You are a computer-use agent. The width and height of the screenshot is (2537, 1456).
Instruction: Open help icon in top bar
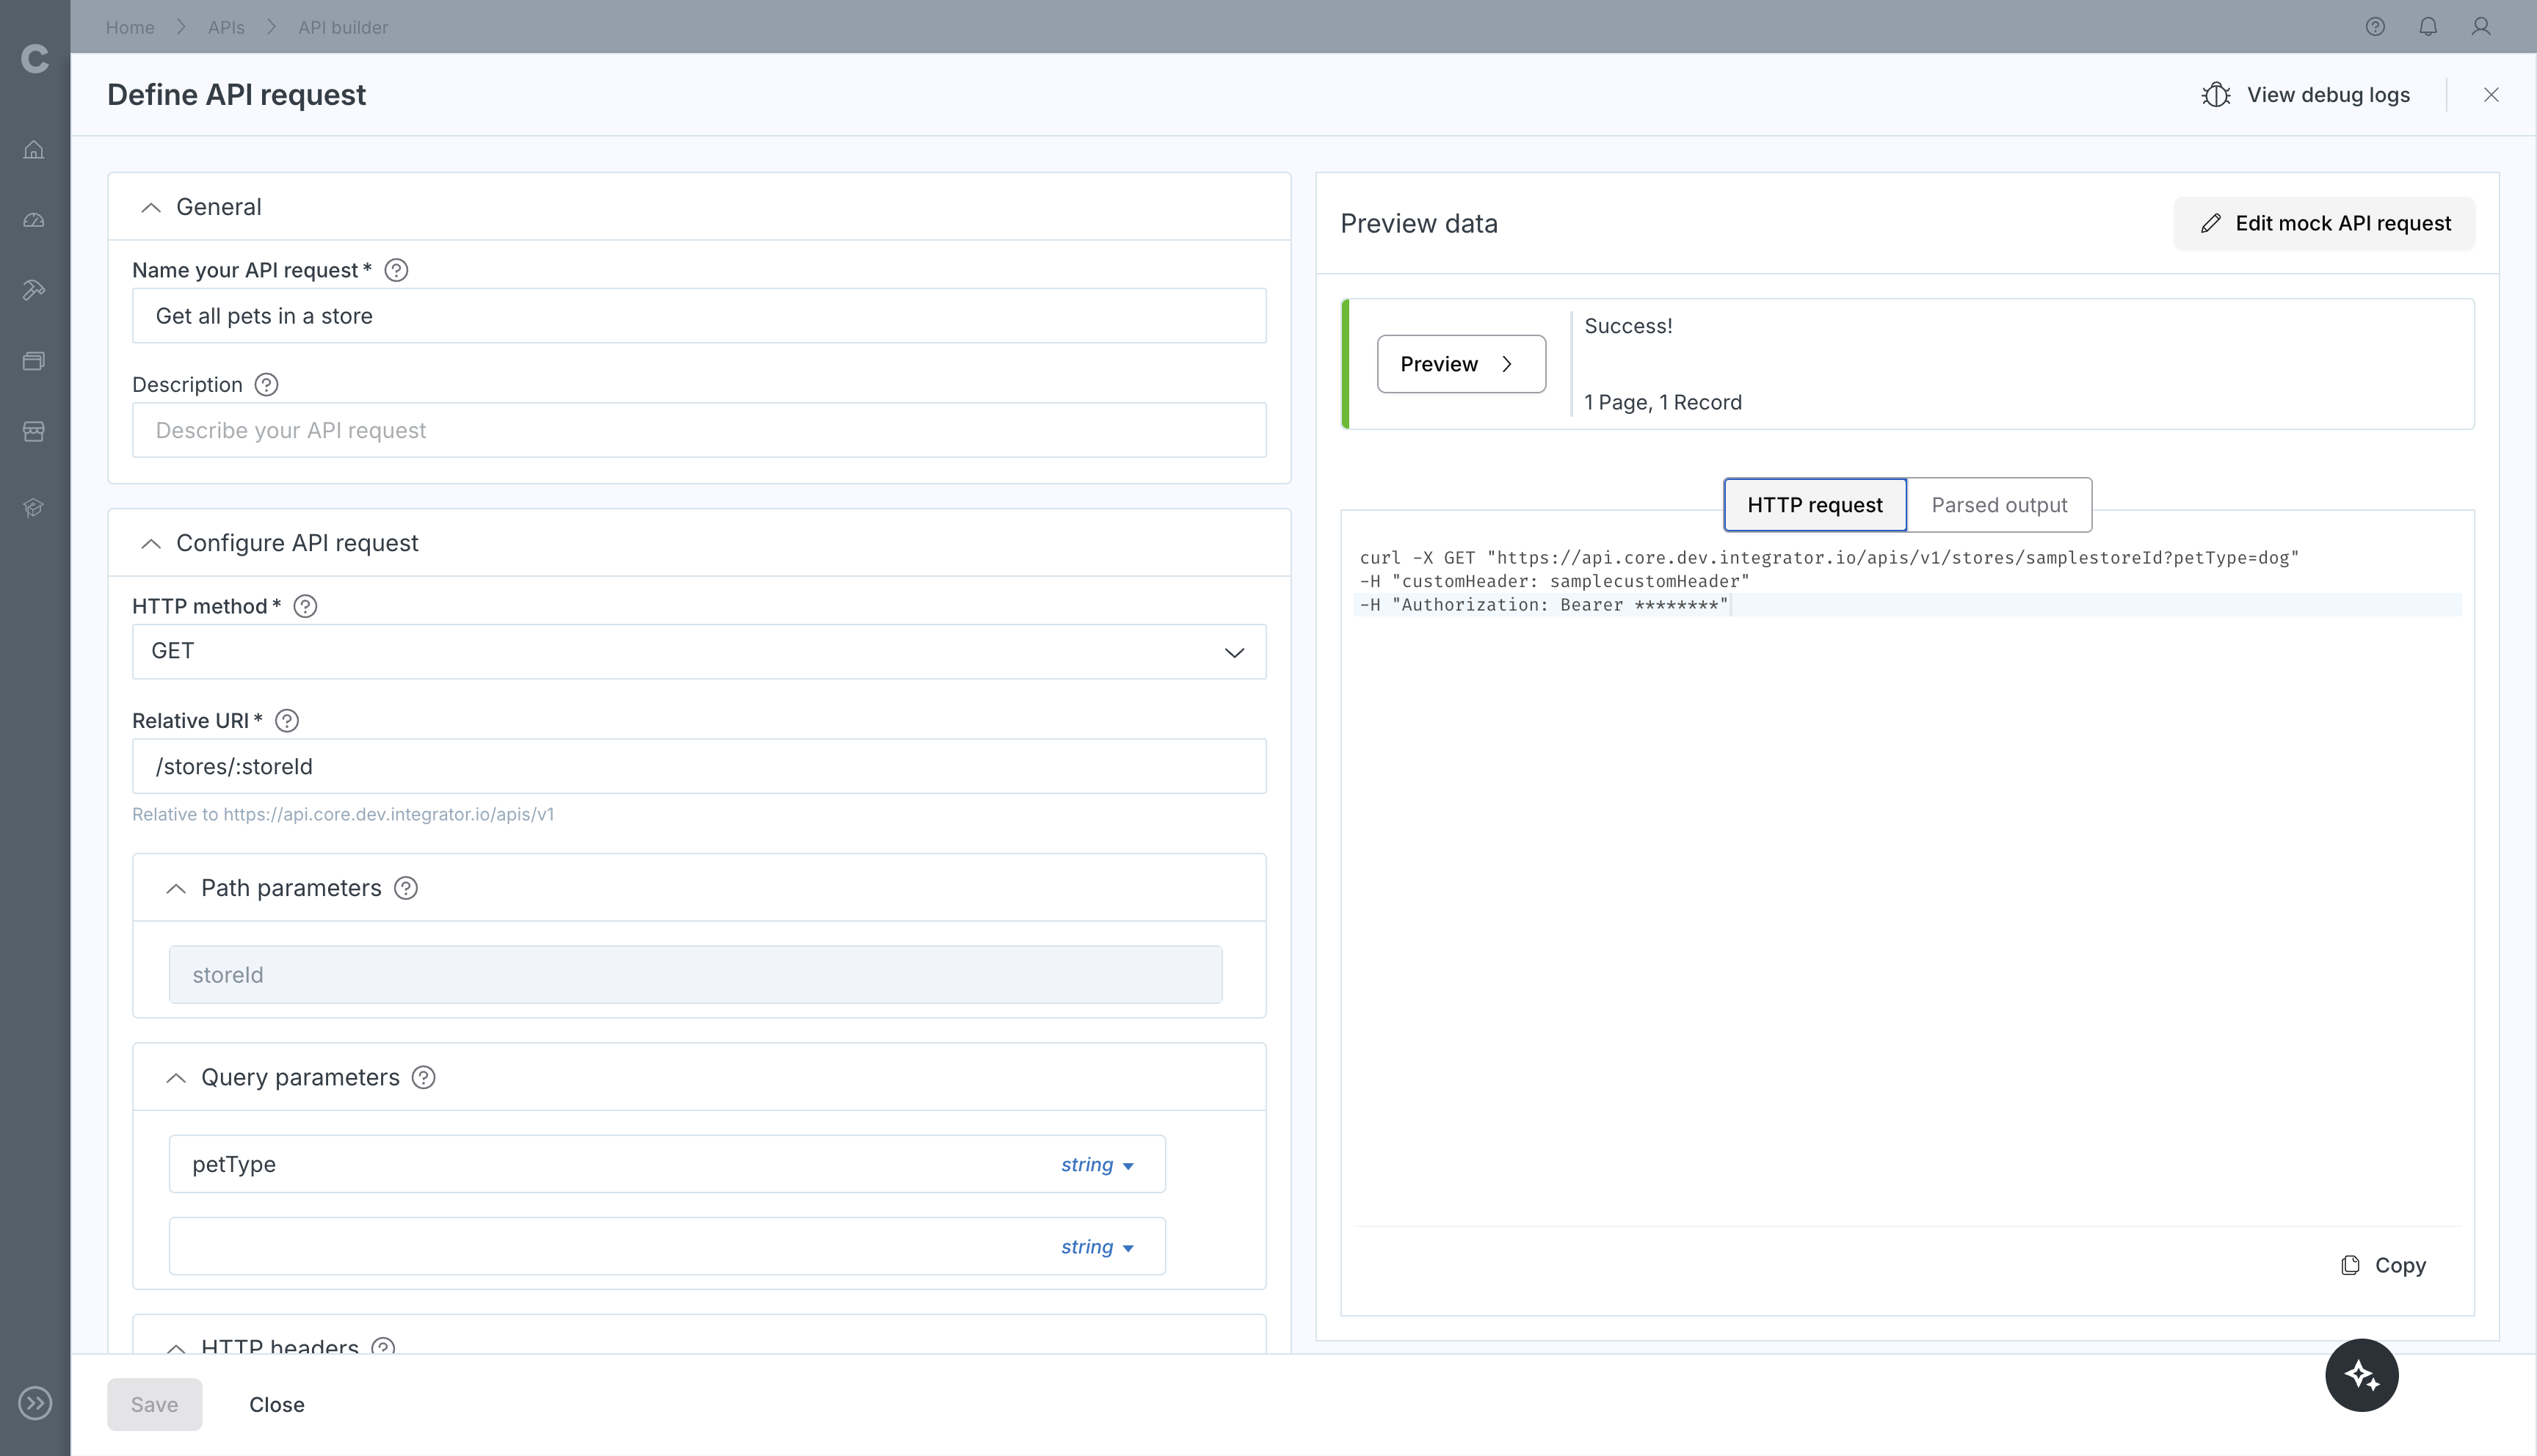click(x=2375, y=27)
